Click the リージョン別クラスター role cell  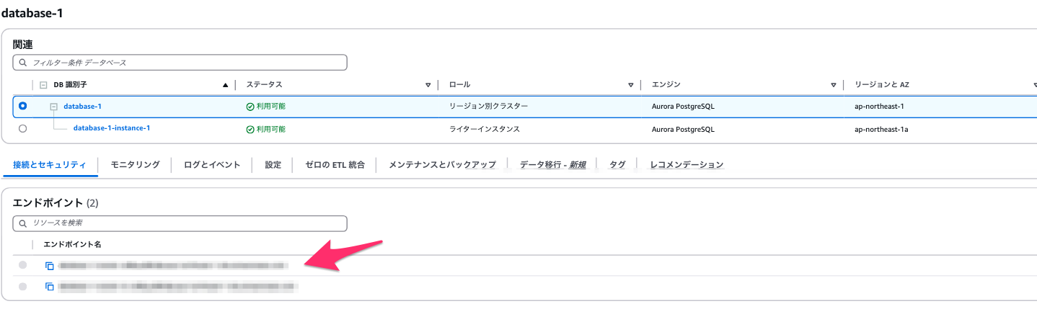(x=488, y=106)
